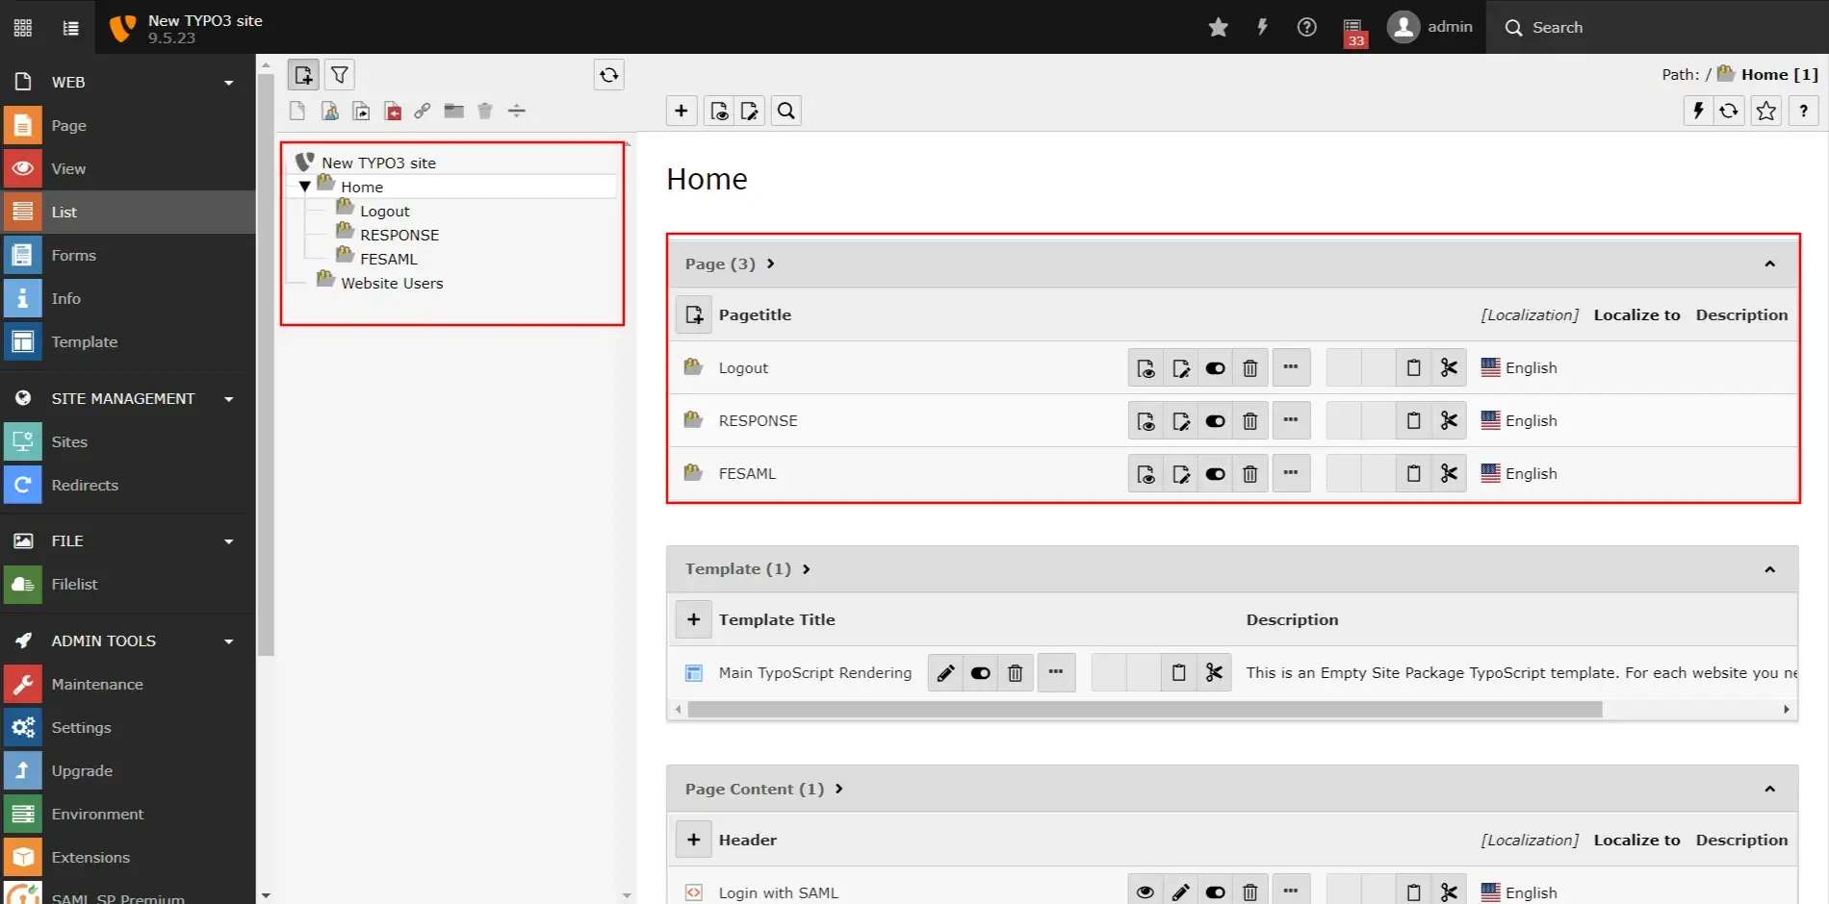Select Logout page in page tree
The height and width of the screenshot is (904, 1829).
pos(385,211)
